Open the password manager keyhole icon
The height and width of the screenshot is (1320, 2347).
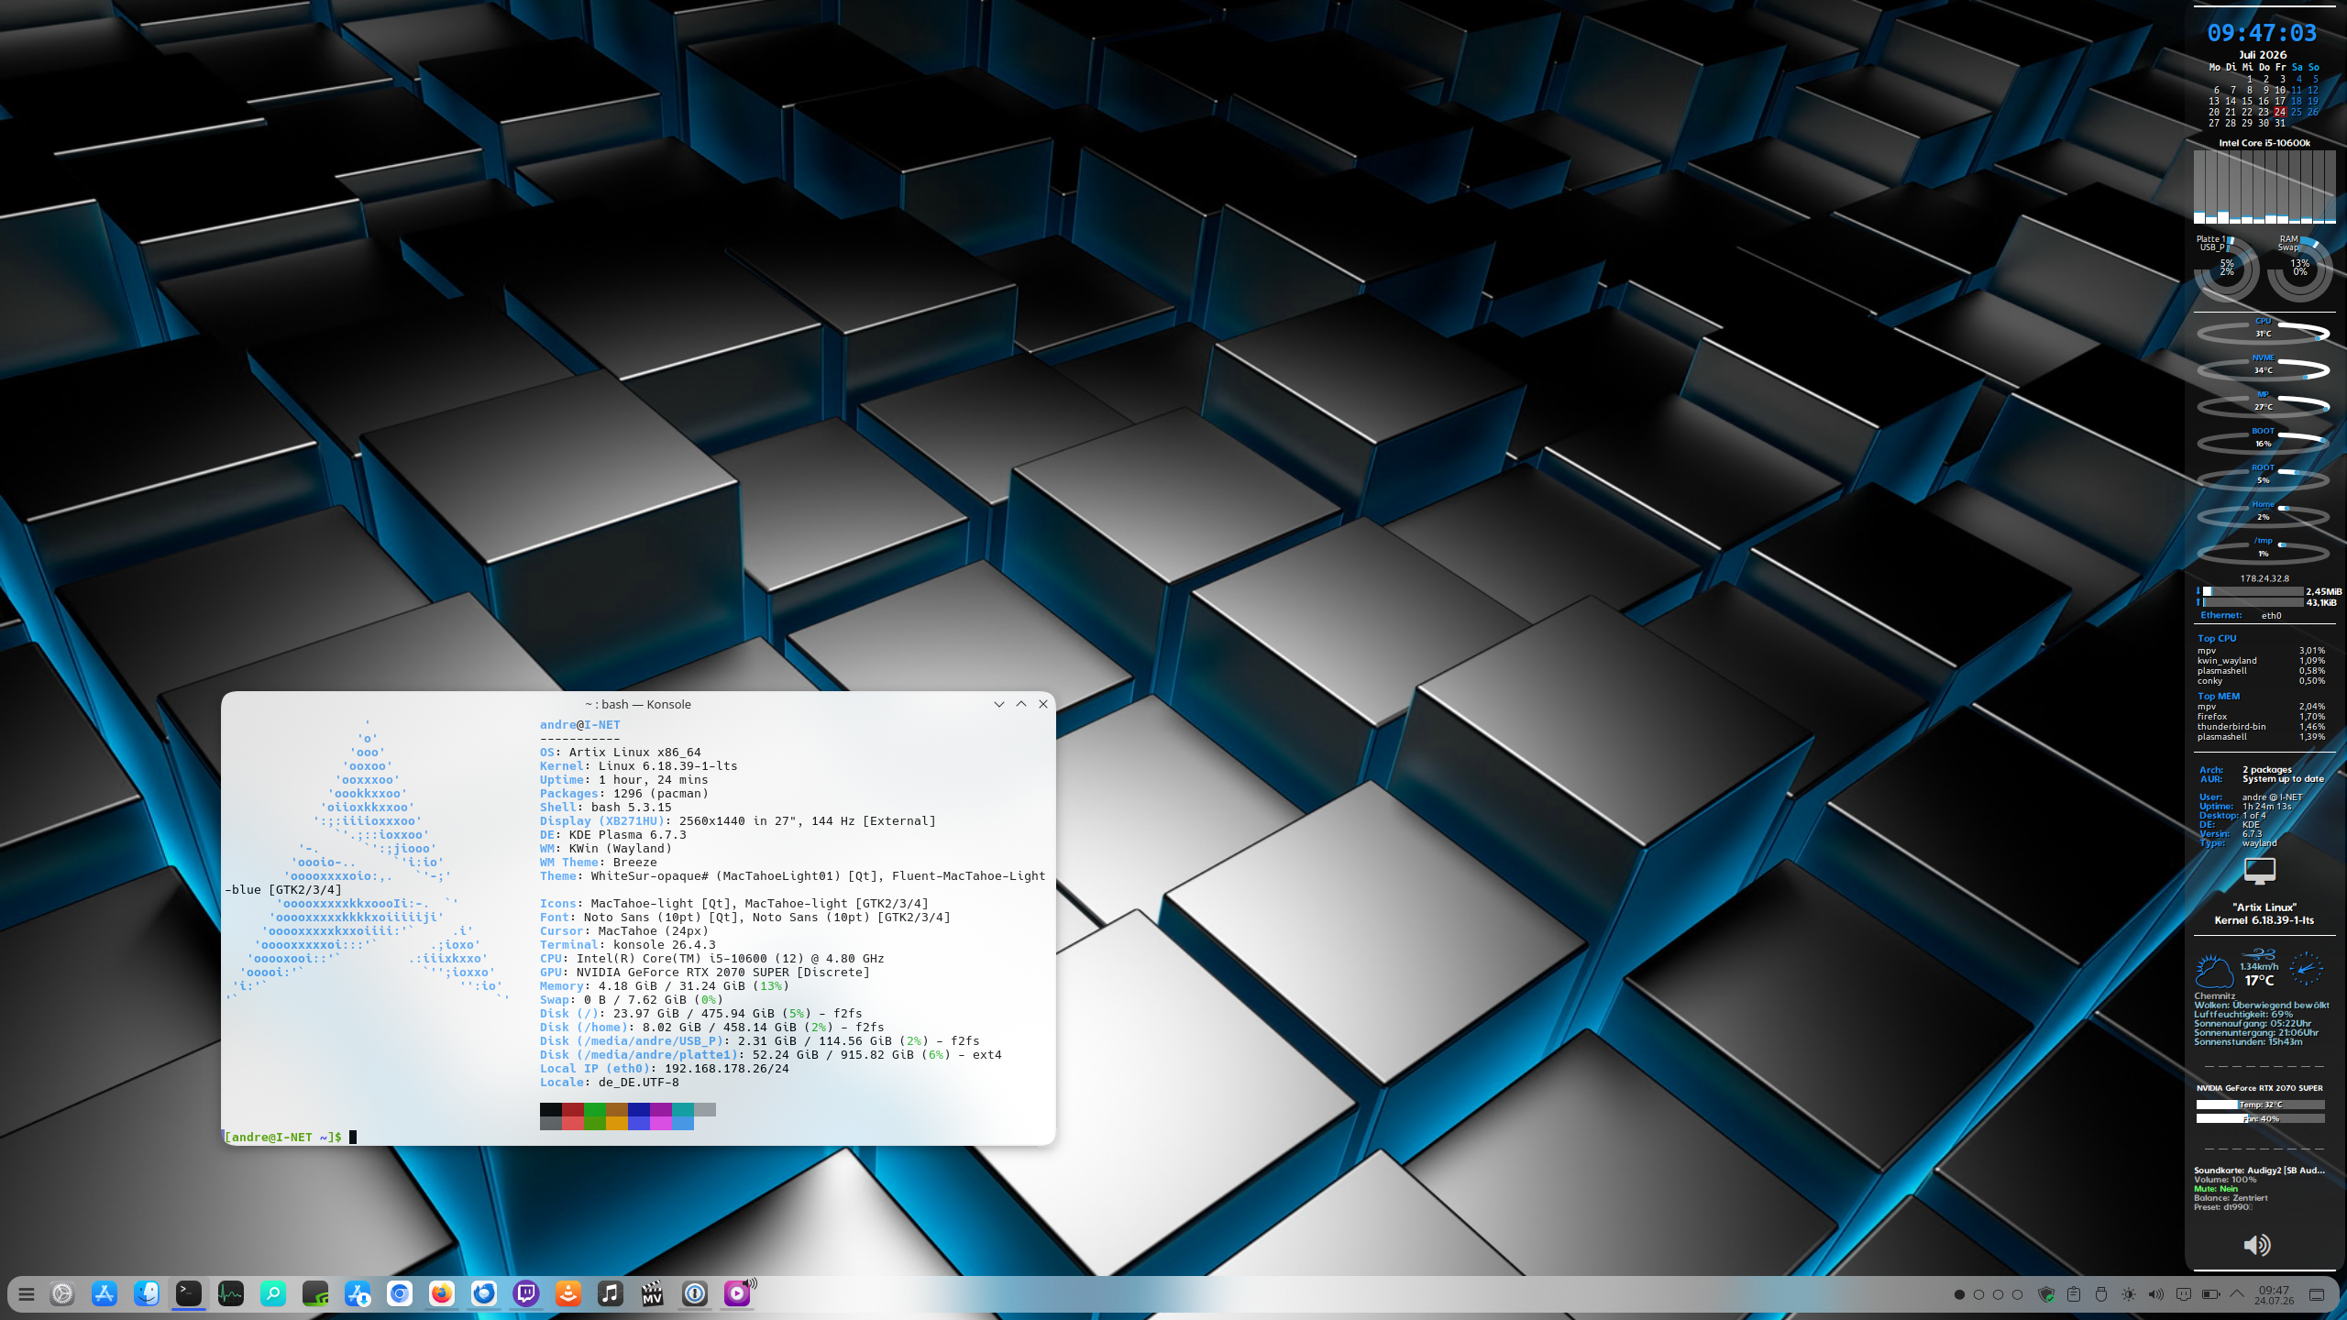[x=695, y=1293]
